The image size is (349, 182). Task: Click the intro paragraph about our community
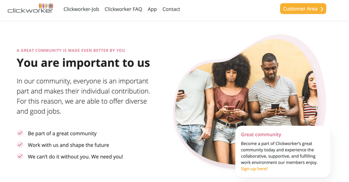83,96
